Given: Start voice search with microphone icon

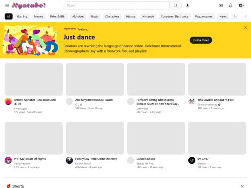Looking at the screenshot, I should pos(187,6).
